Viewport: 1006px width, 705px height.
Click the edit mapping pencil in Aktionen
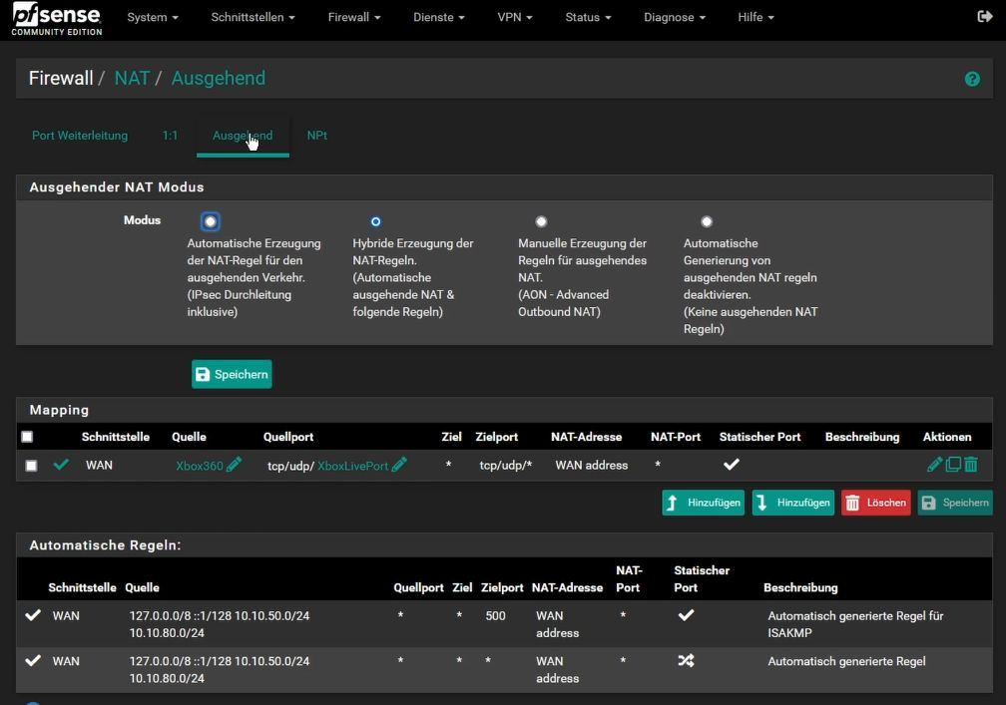pos(934,465)
